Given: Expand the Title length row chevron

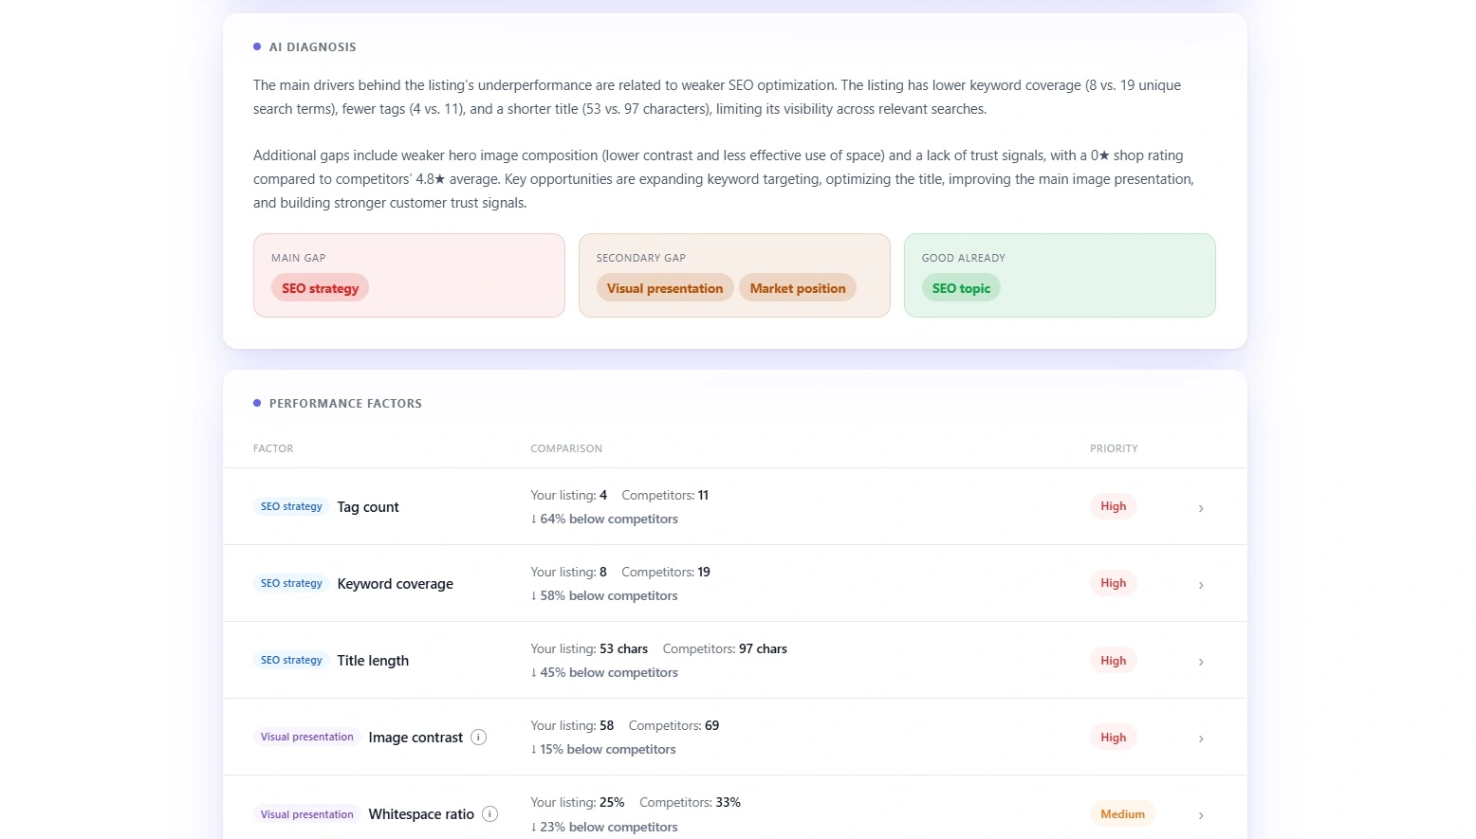Looking at the screenshot, I should tap(1201, 662).
